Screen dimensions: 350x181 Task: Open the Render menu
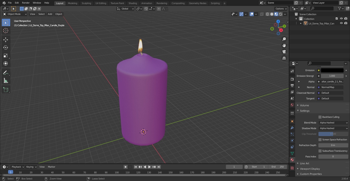[x=26, y=3]
